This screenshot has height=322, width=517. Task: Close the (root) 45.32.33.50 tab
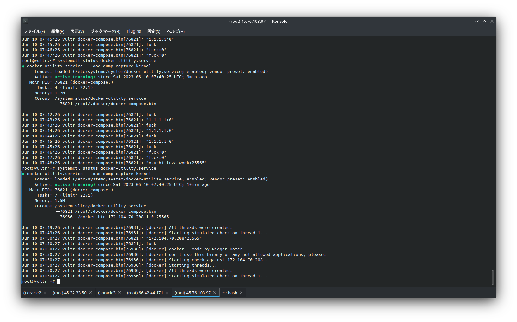click(x=90, y=293)
